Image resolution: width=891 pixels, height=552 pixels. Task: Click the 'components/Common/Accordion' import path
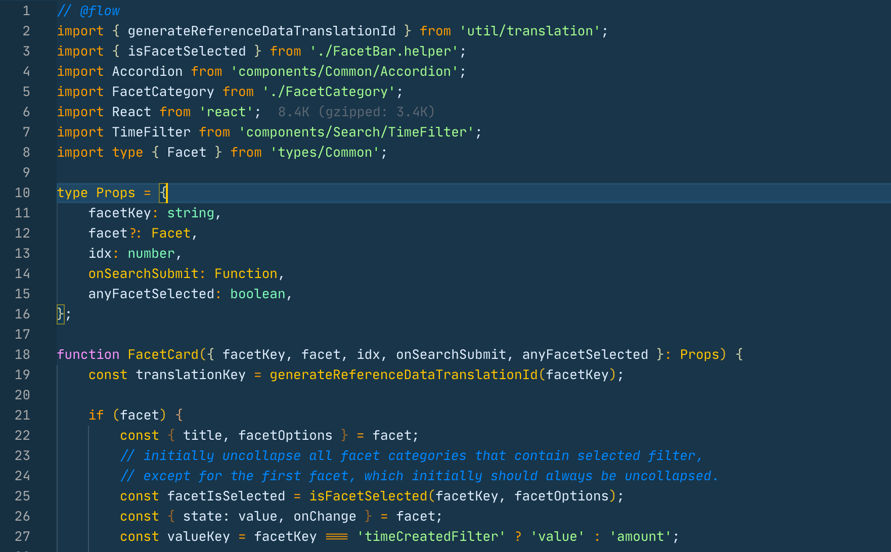tap(344, 71)
